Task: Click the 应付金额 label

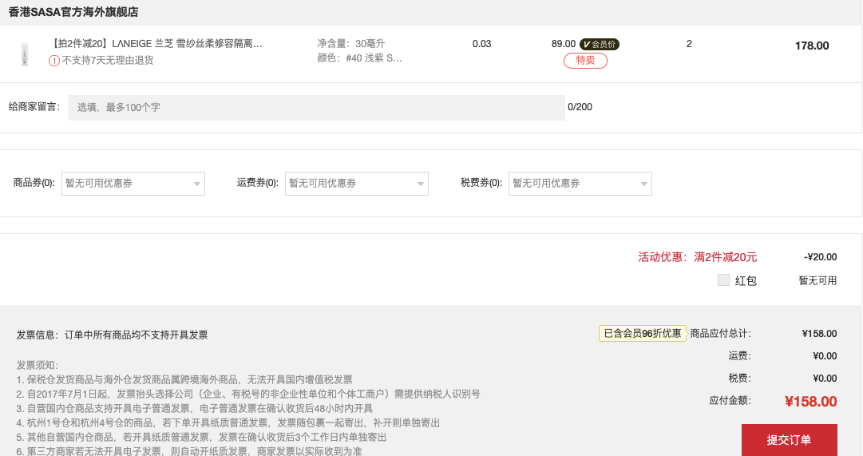Action: point(730,400)
